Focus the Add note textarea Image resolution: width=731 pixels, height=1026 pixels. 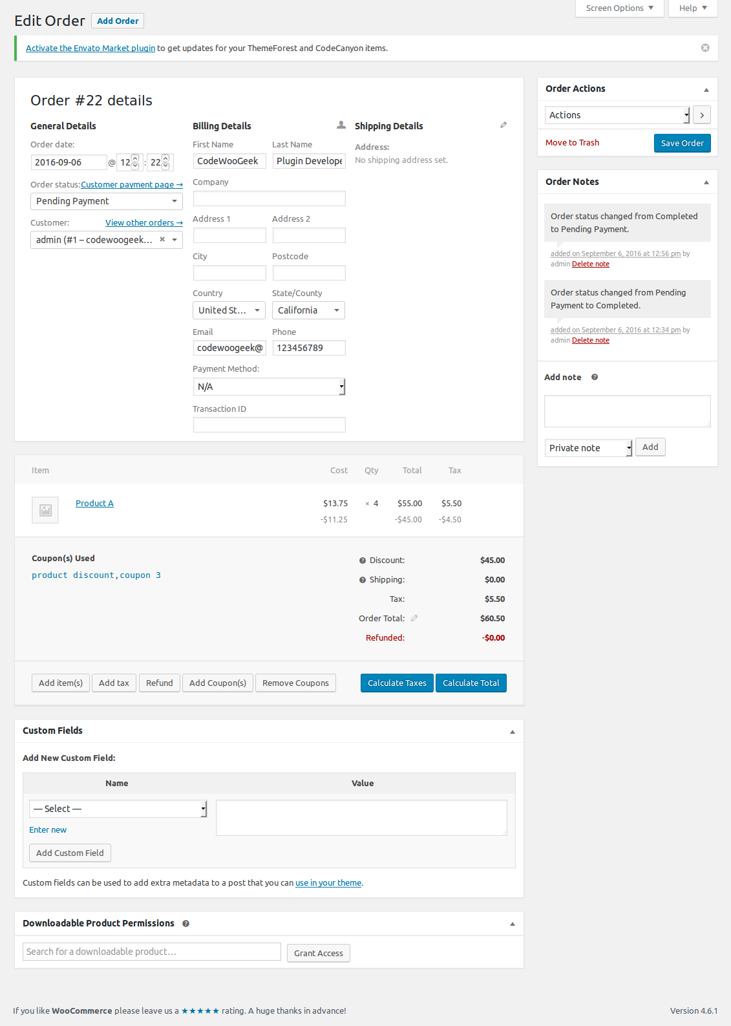628,411
